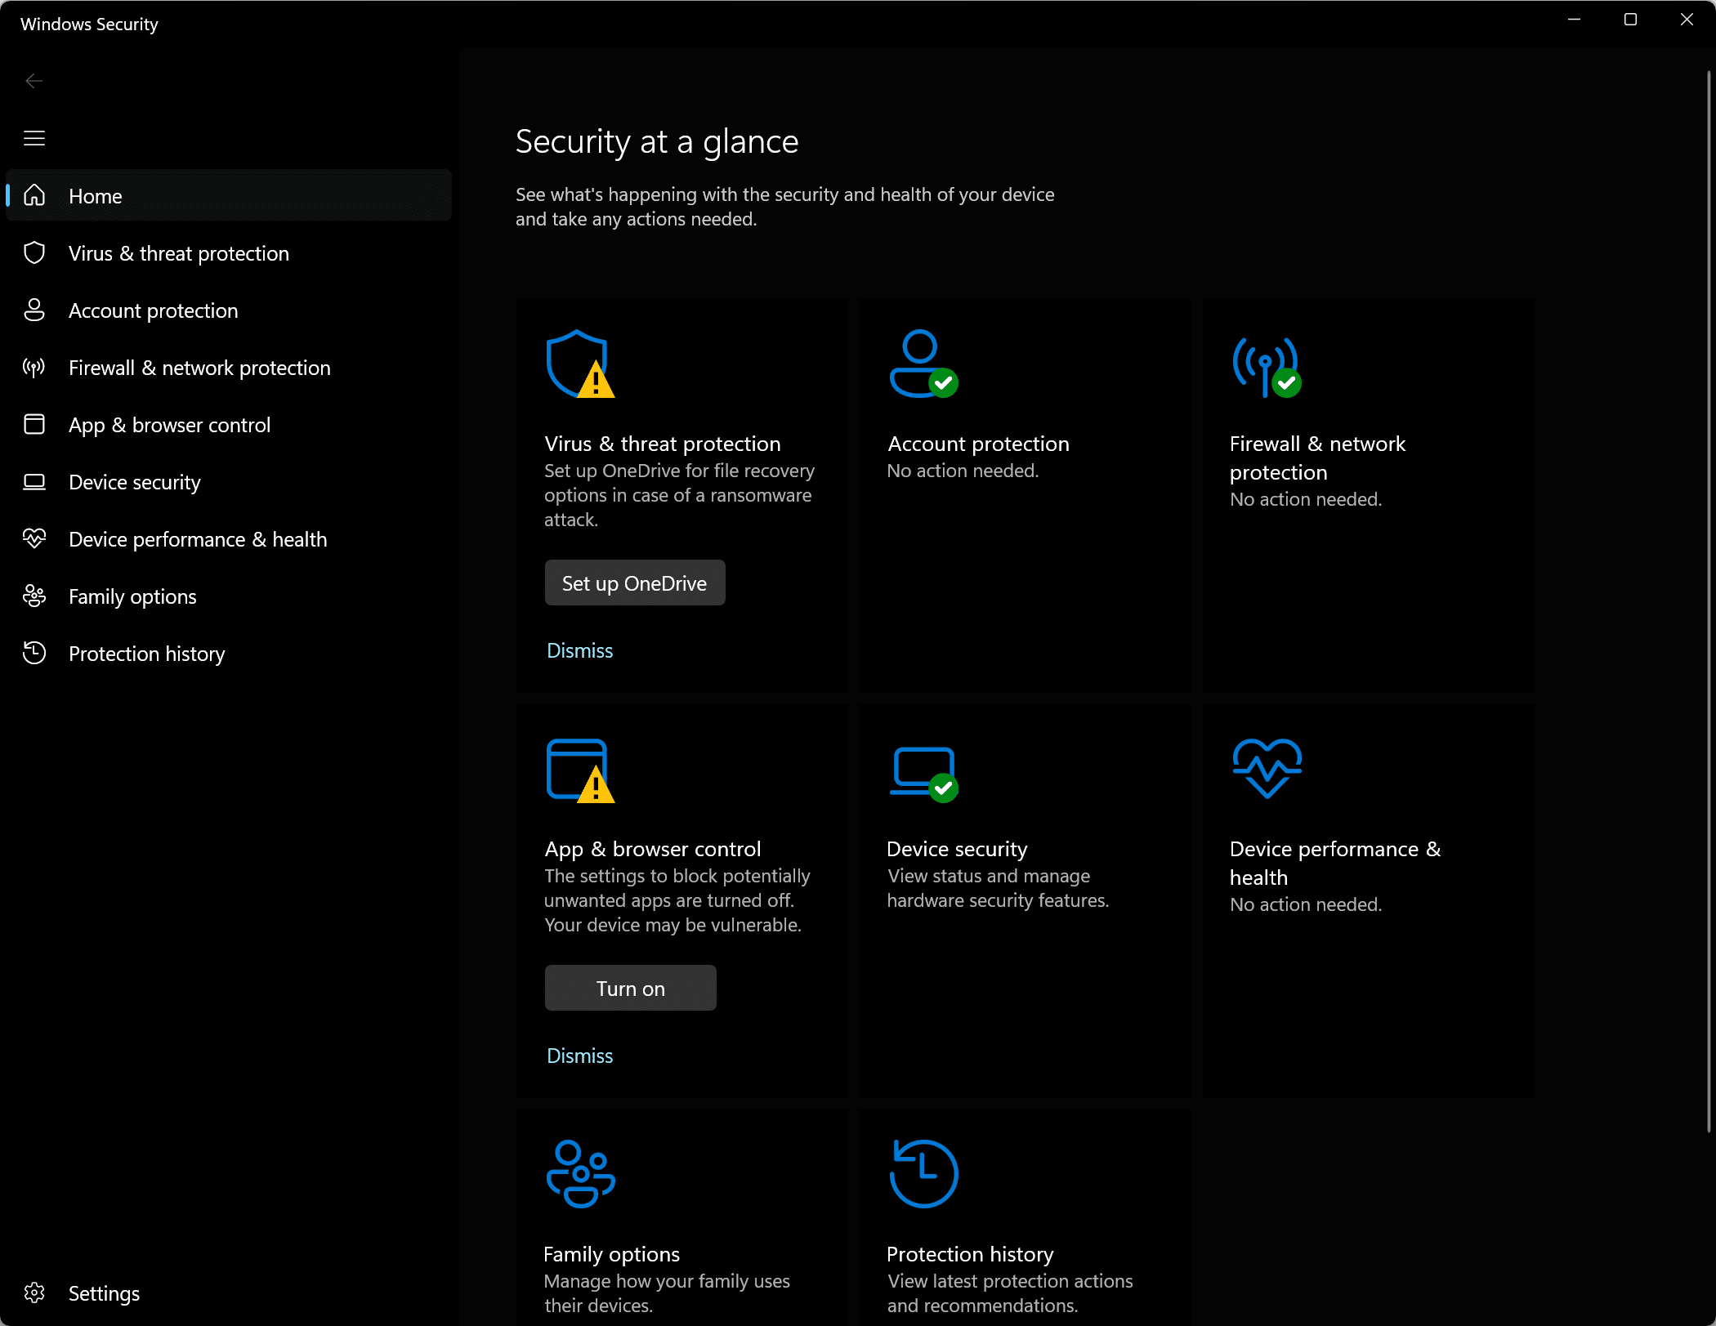Click Turn on for unwanted app blocking
This screenshot has height=1326, width=1716.
tap(630, 988)
